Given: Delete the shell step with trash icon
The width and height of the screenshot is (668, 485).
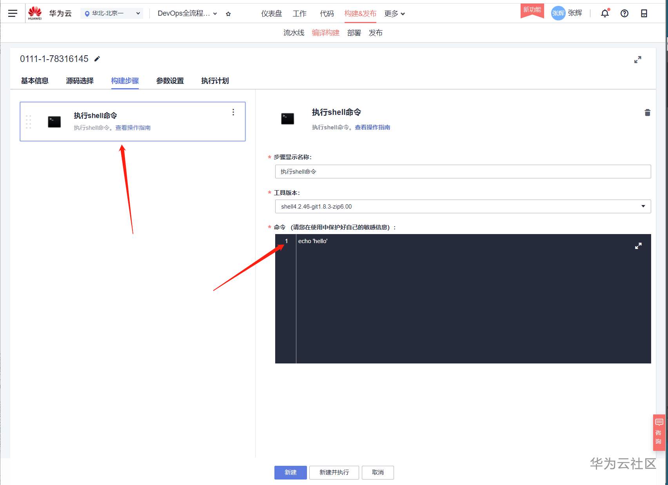Looking at the screenshot, I should (x=647, y=113).
